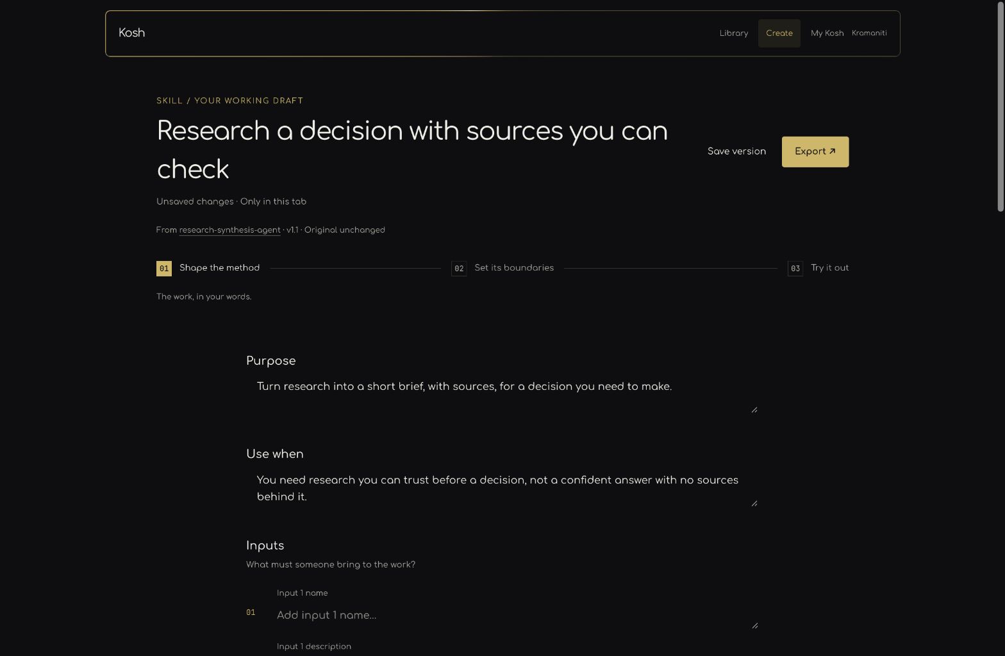This screenshot has height=656, width=1005.
Task: Go to the Create tab
Action: 779,33
